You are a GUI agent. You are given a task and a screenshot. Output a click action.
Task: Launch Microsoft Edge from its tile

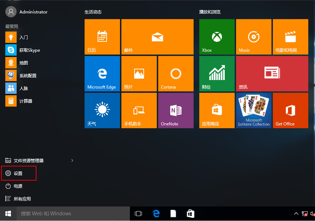(102, 73)
